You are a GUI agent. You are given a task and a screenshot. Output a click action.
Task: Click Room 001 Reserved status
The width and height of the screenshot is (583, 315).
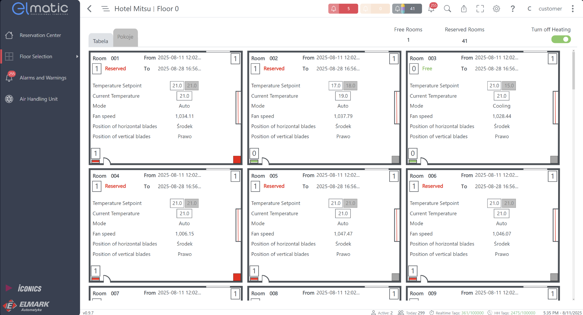(x=115, y=69)
